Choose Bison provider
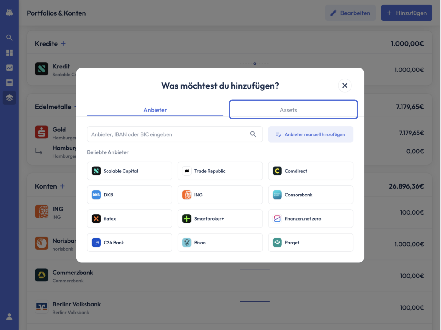 click(220, 243)
